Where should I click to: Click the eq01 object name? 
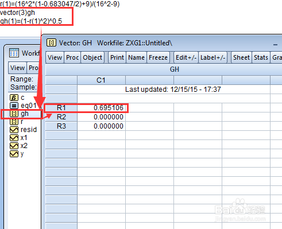[29, 106]
